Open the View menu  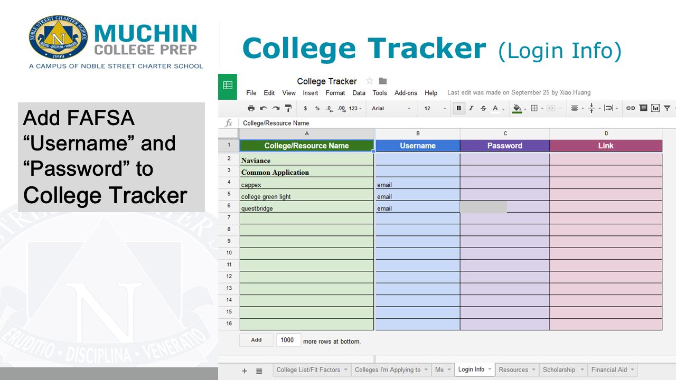click(x=289, y=93)
